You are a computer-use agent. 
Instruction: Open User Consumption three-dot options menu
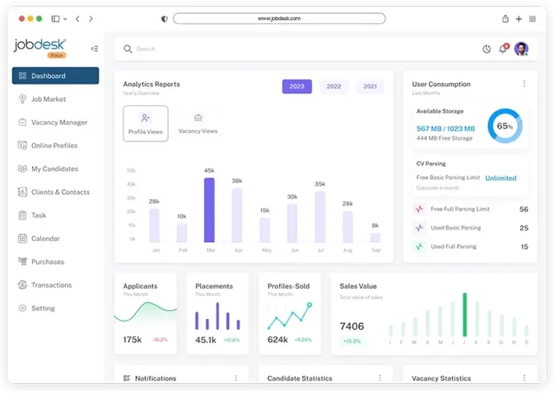point(524,84)
